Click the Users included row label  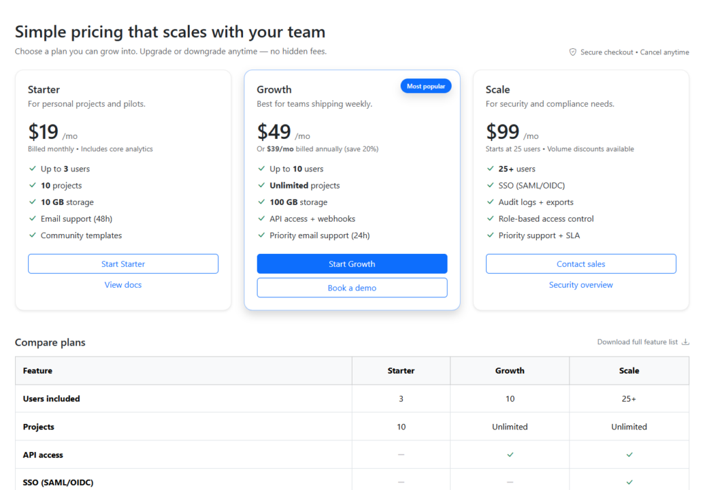[x=52, y=399]
